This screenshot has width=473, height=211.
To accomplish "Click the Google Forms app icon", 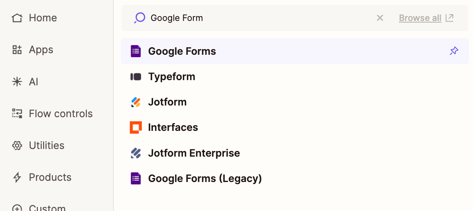I will pos(136,51).
